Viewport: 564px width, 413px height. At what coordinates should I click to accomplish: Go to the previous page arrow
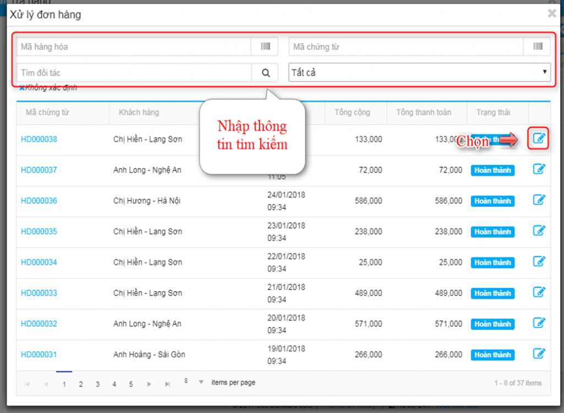point(46,384)
